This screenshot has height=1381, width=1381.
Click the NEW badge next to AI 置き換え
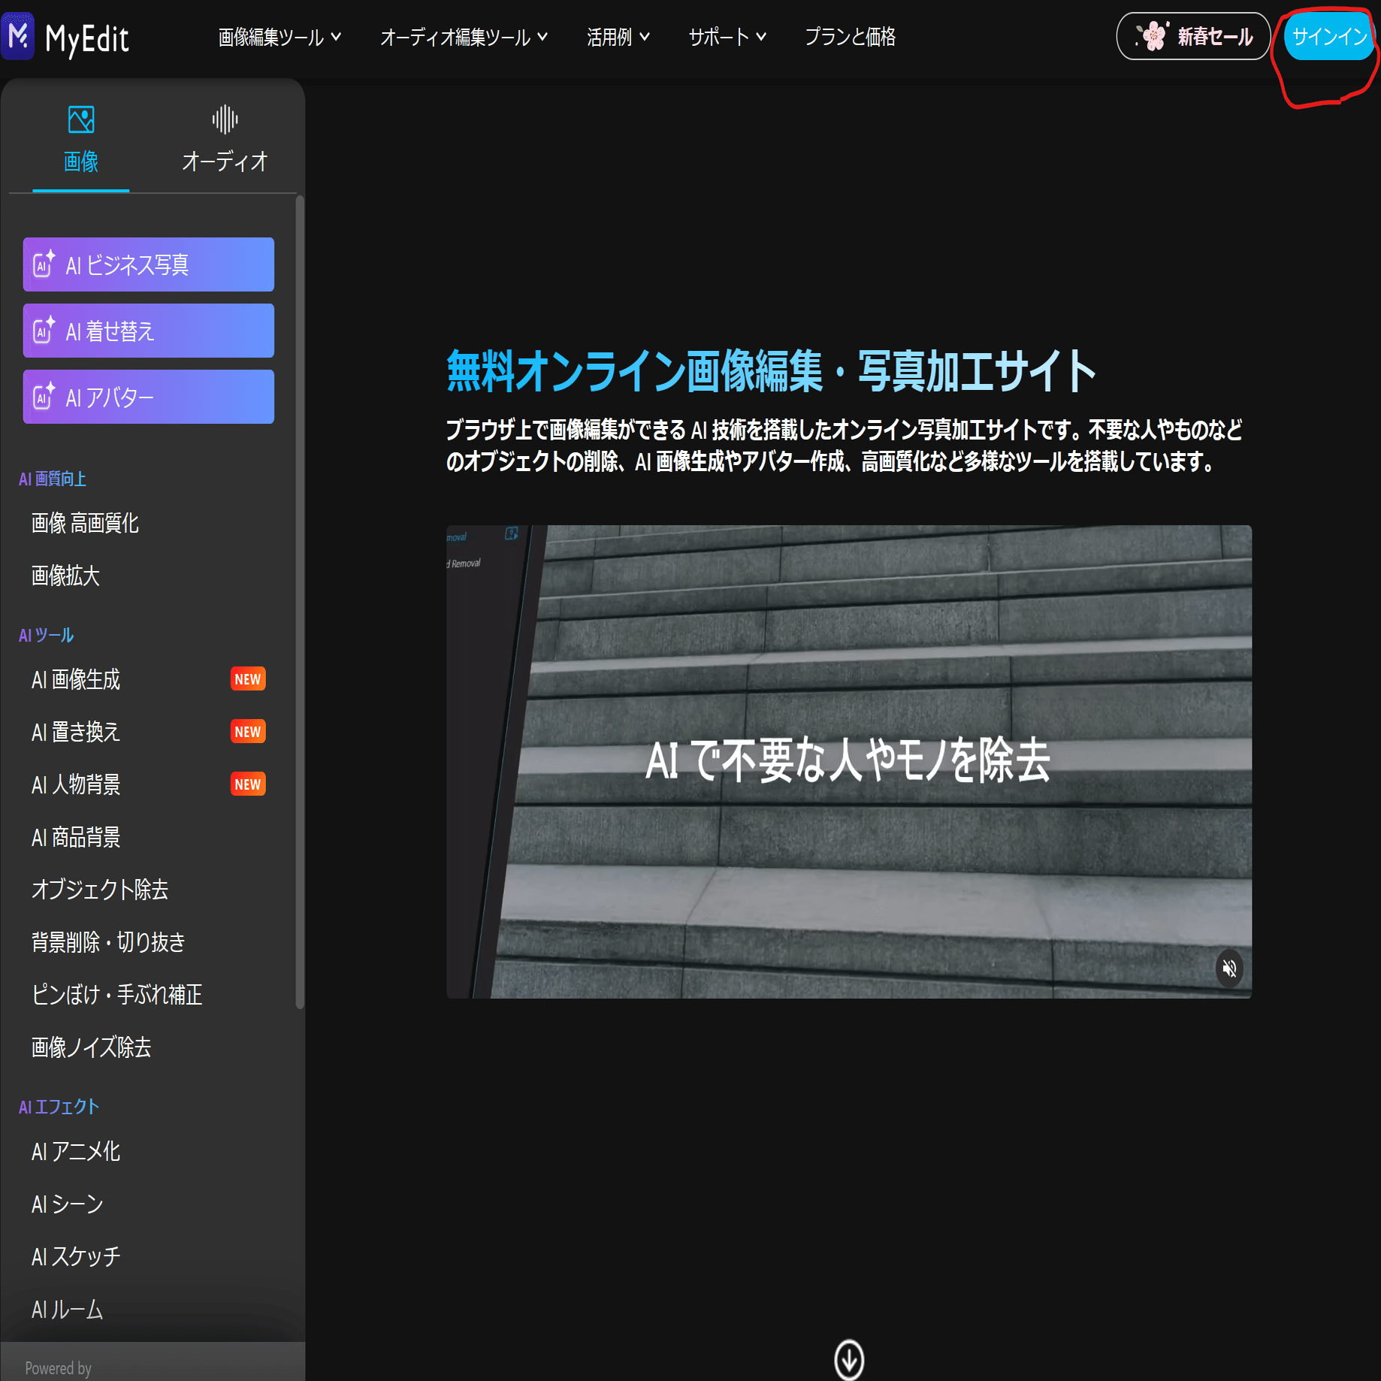click(248, 732)
